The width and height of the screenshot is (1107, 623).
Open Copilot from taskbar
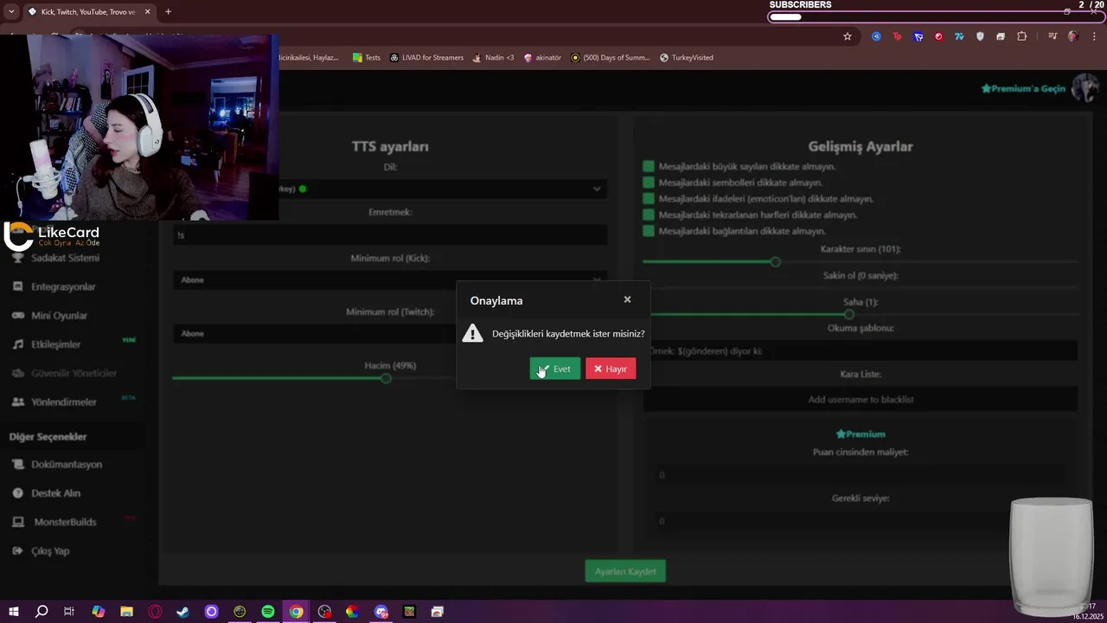point(99,612)
